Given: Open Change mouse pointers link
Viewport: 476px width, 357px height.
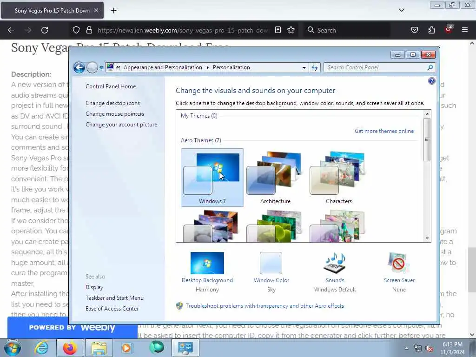Looking at the screenshot, I should (115, 114).
